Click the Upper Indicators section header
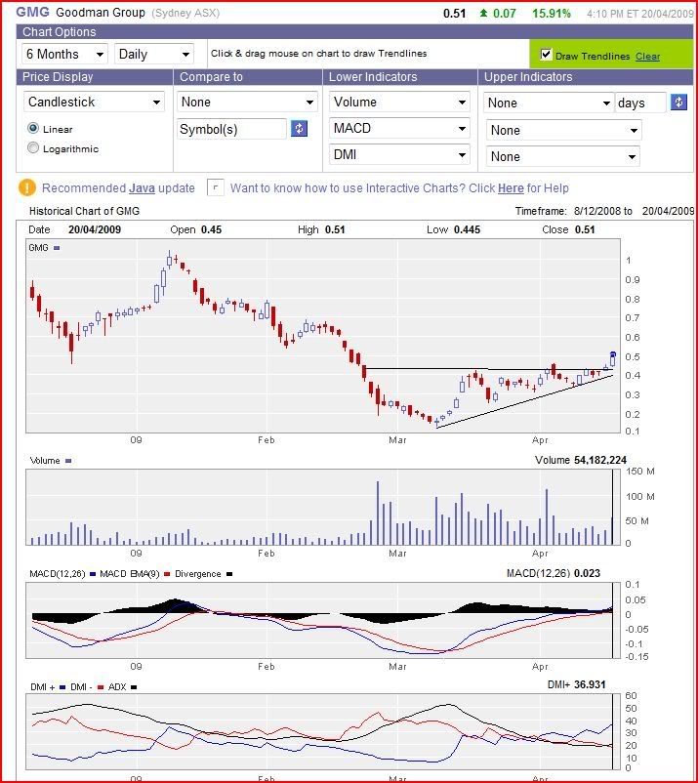This screenshot has width=698, height=783. [528, 77]
